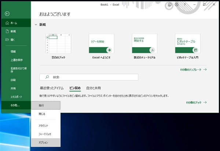Open the ピボットテーブル入門 template

click(188, 44)
